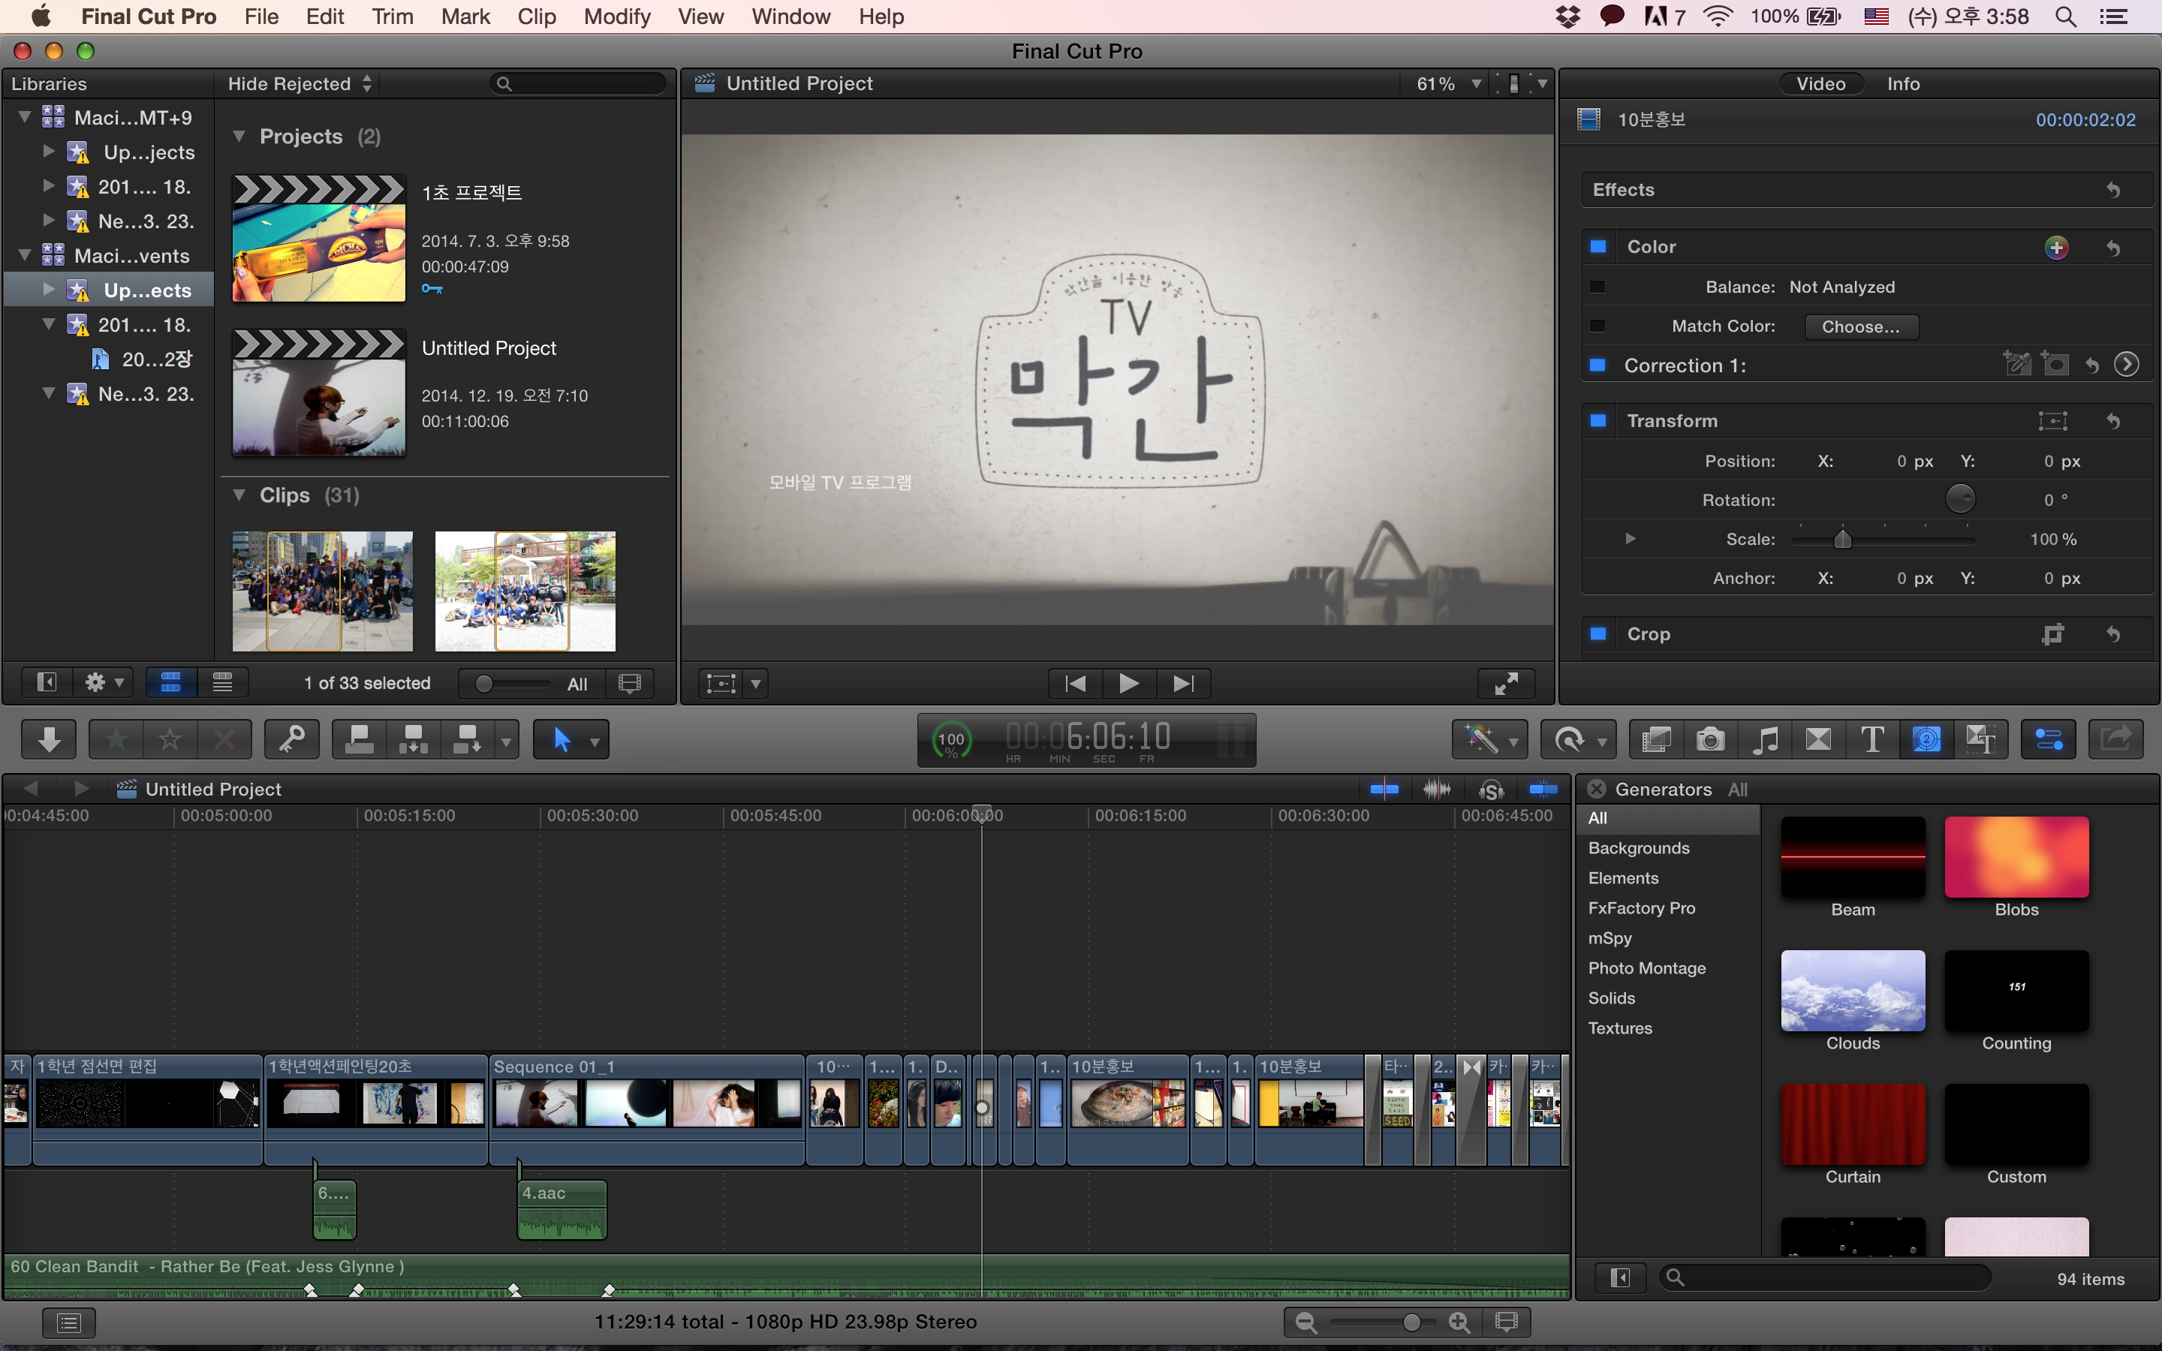Switch browser to list view
Viewport: 2162px width, 1351px height.
[x=222, y=683]
